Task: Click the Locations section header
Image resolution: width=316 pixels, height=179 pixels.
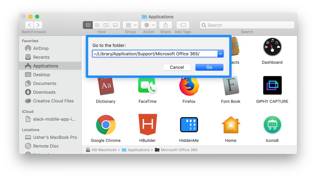Action: [x=31, y=130]
